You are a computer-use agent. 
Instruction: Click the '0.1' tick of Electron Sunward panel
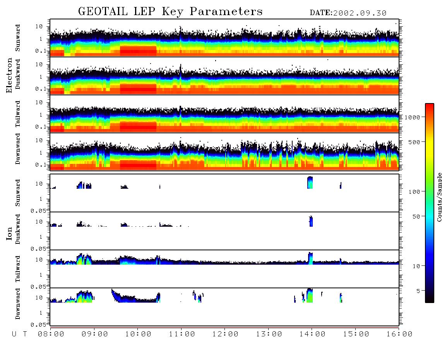pos(42,51)
